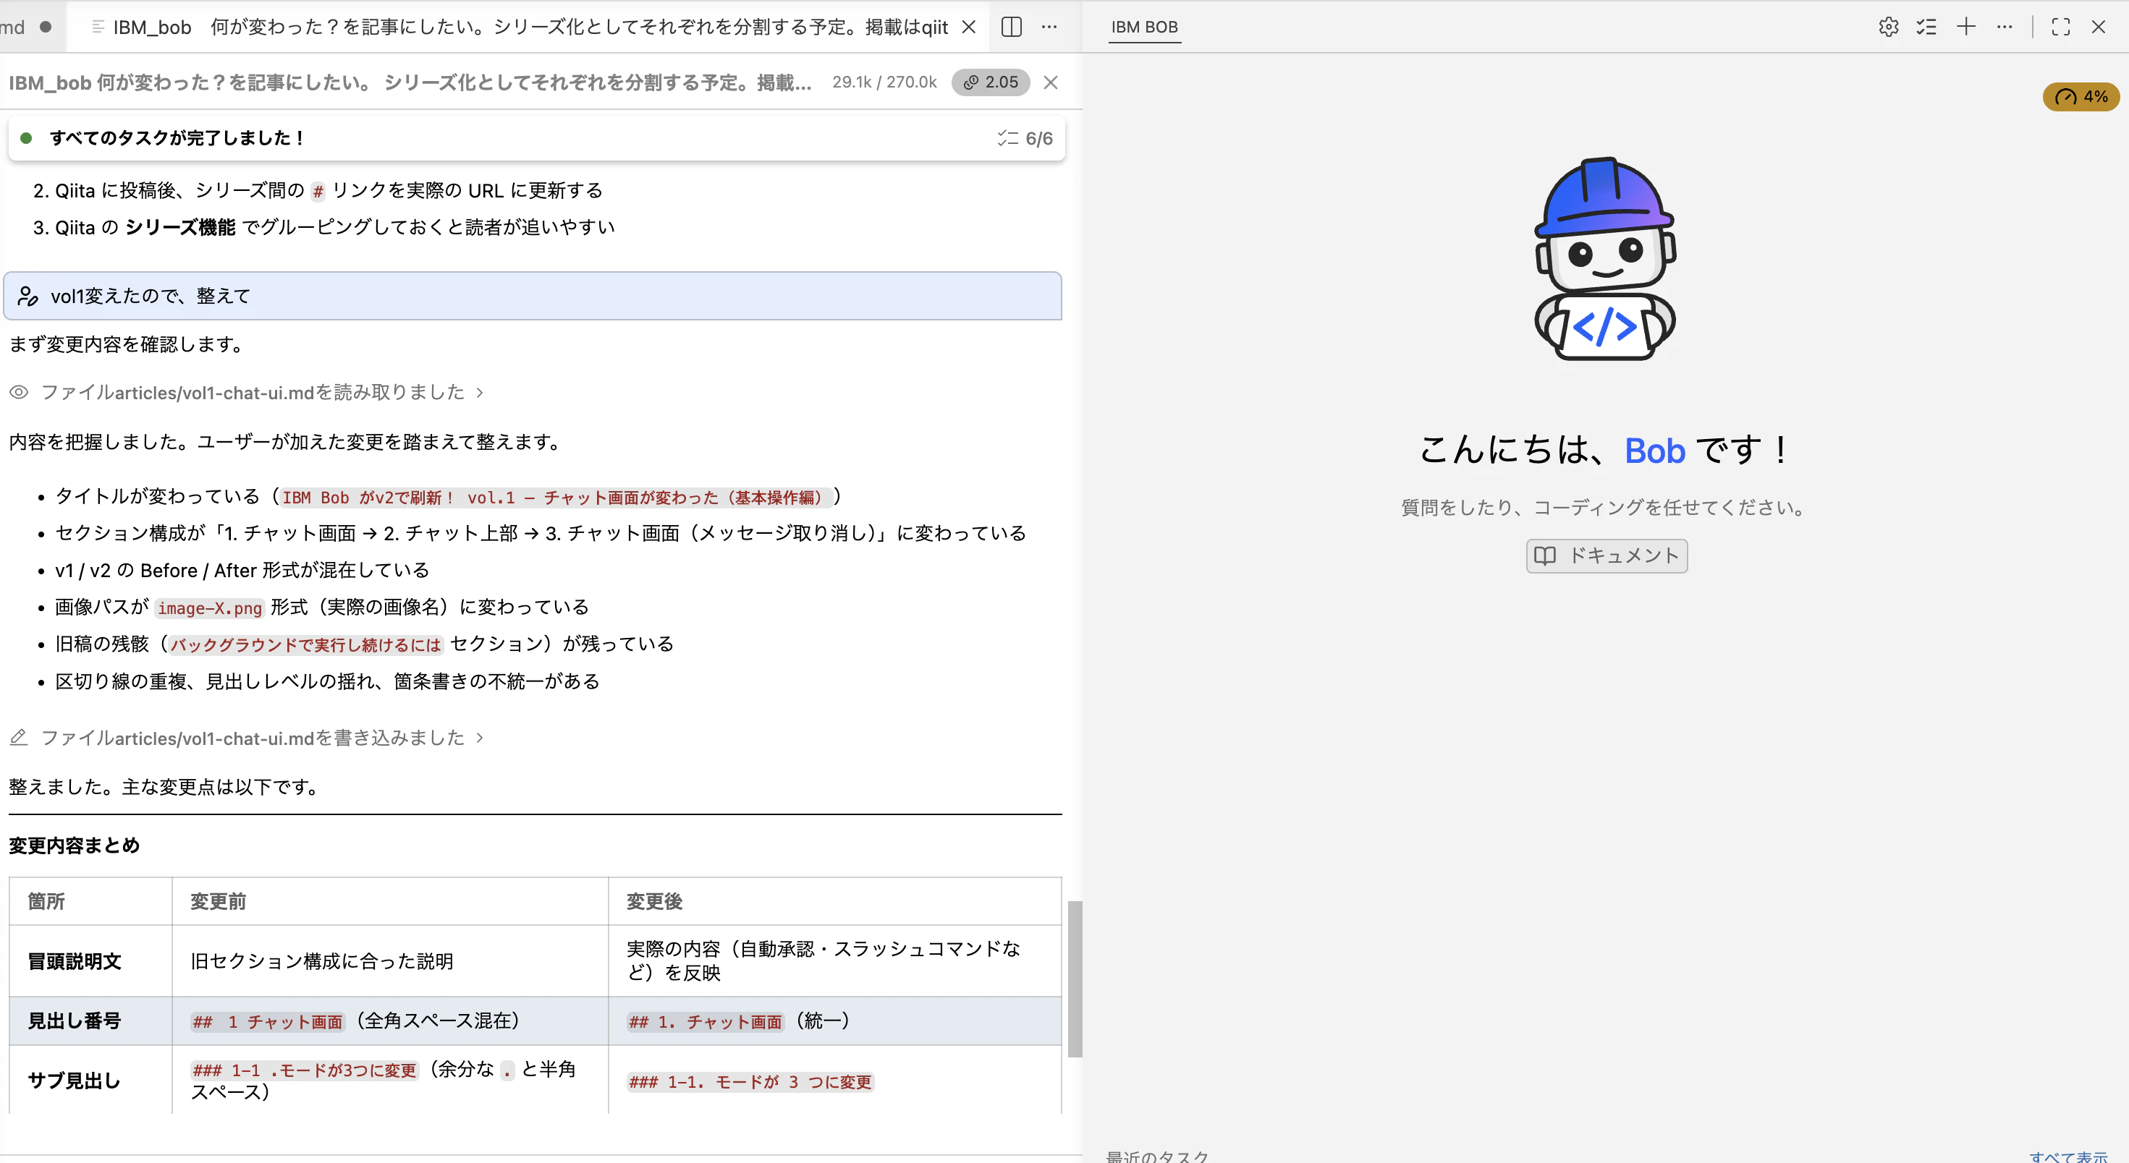
Task: Open task history checklist icon in IBM BOB panel
Action: tap(1926, 27)
